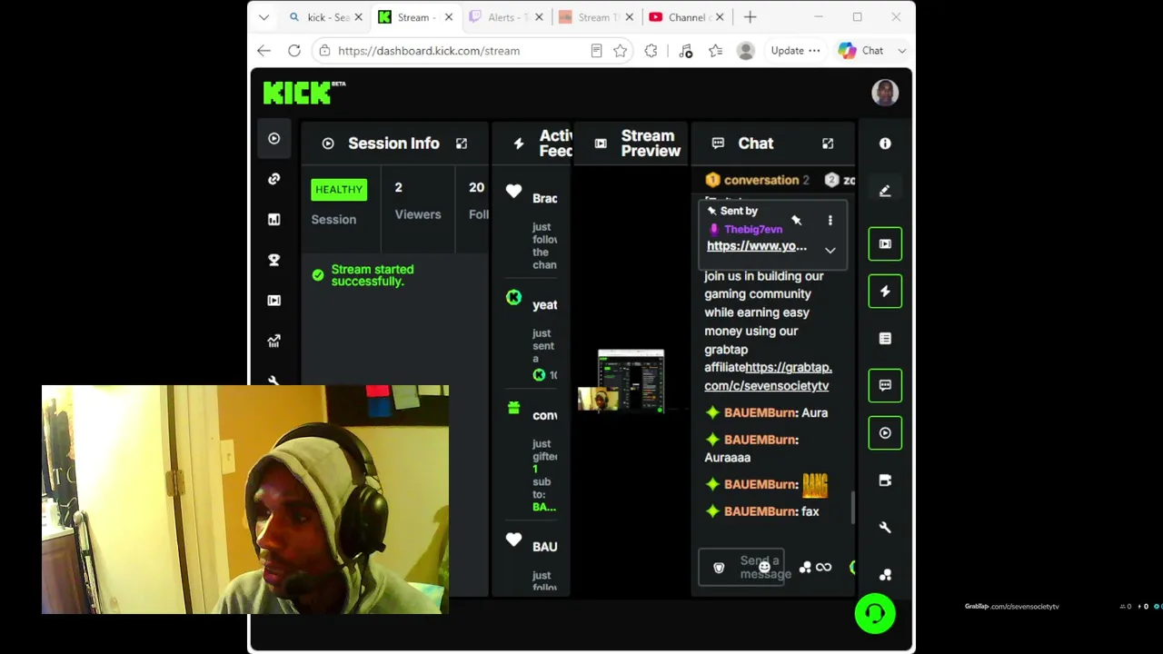The height and width of the screenshot is (654, 1163).
Task: Open the grabtap affiliate link in chat
Action: (x=768, y=376)
